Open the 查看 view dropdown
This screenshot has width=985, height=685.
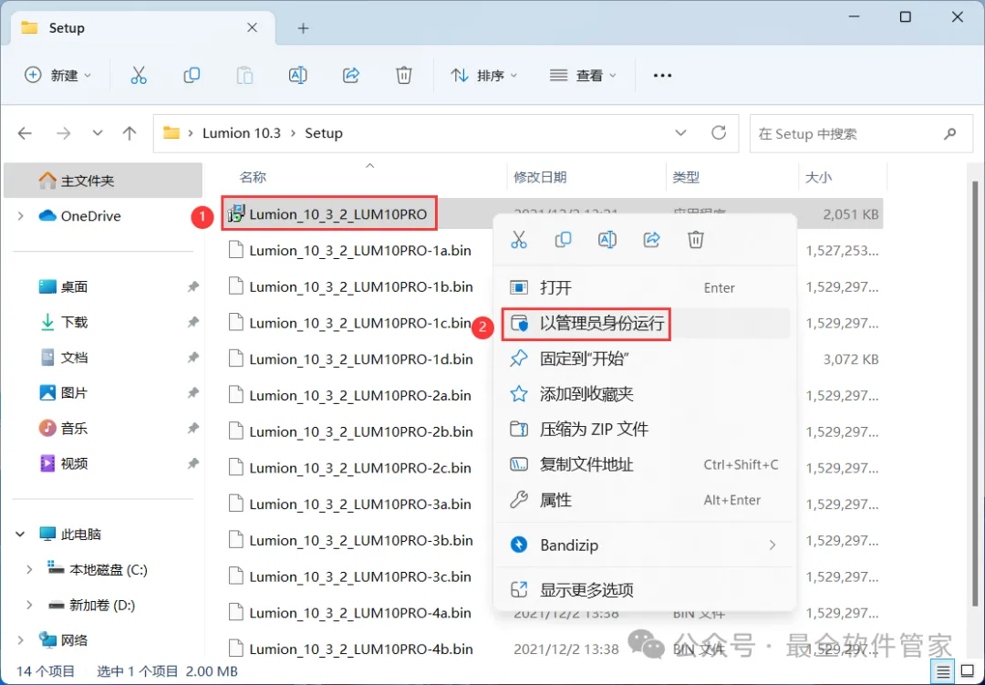(583, 76)
